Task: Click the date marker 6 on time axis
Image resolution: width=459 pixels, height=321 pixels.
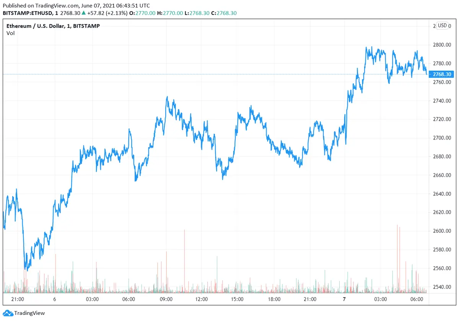Action: (x=55, y=299)
